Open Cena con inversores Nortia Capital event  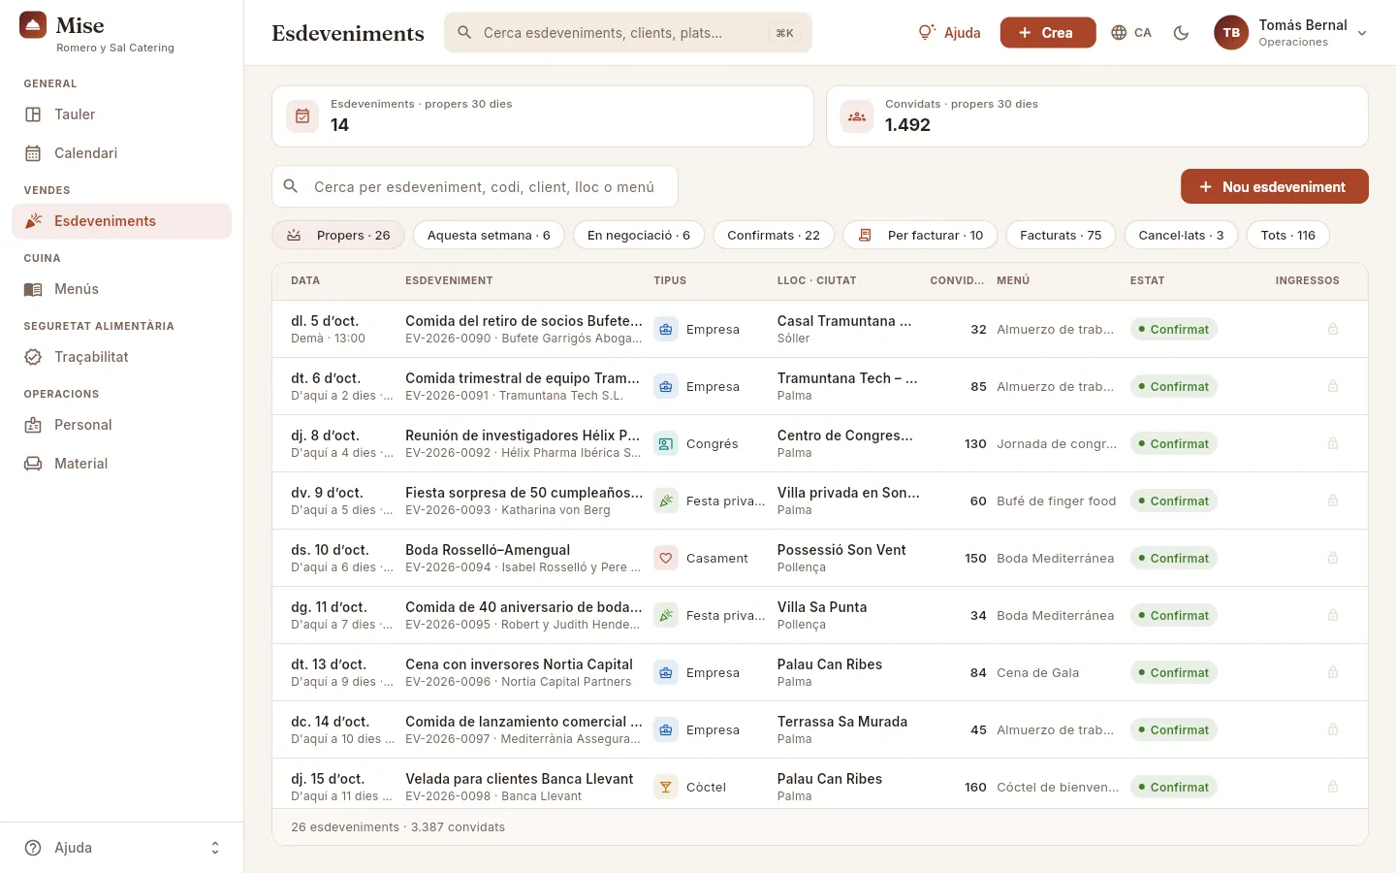pyautogui.click(x=519, y=664)
